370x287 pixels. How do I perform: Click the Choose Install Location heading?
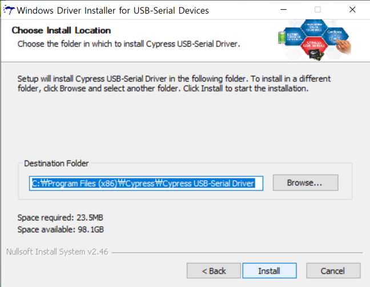61,30
